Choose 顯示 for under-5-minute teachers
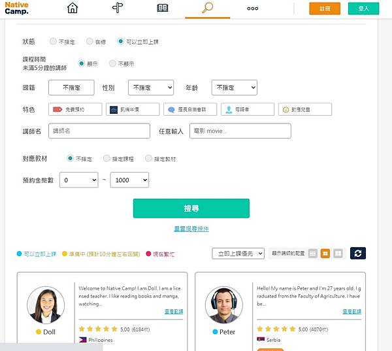392x351 pixels. [81, 63]
